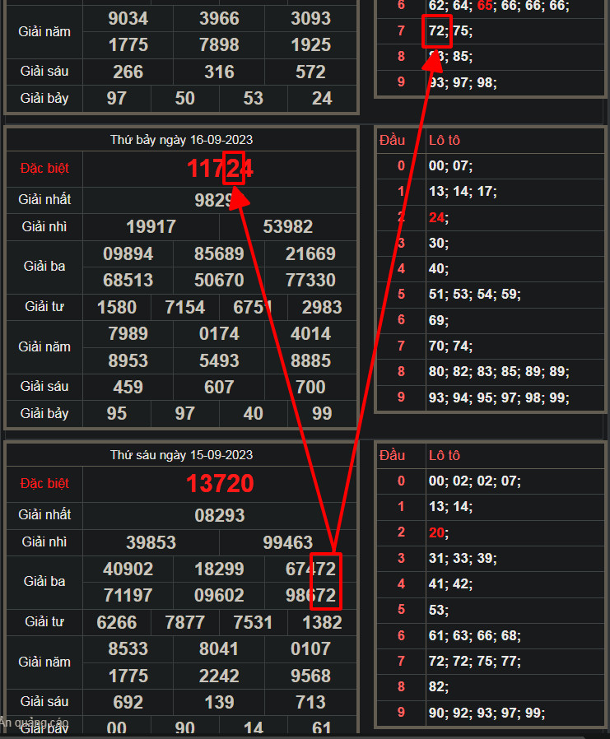This screenshot has width=610, height=739.
Task: Click second prize number 19917
Action: 151,226
